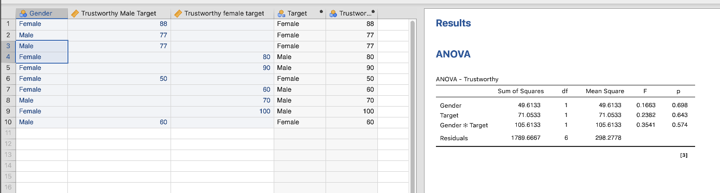Click the 'Sum of Squares' column heading
This screenshot has width=720, height=193.
click(x=520, y=91)
